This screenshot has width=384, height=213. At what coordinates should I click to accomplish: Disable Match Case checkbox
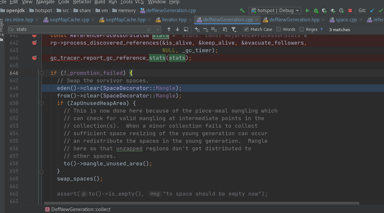pyautogui.click(x=246, y=29)
